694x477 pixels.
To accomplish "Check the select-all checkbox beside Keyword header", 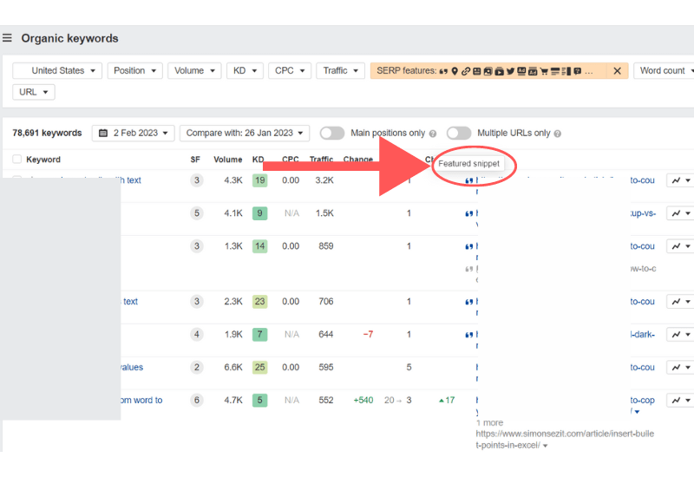I will (17, 160).
